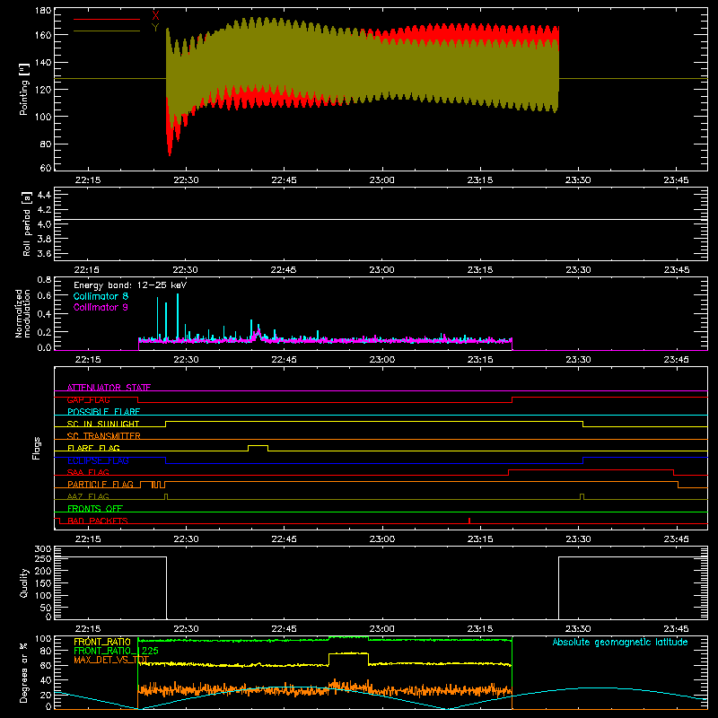Viewport: 718px width, 718px height.
Task: Click the 'FLARE_FLAG' label
Action: tap(93, 448)
